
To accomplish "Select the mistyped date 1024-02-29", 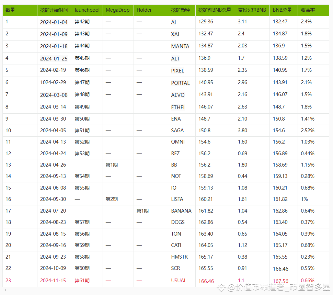I will pos(53,82).
